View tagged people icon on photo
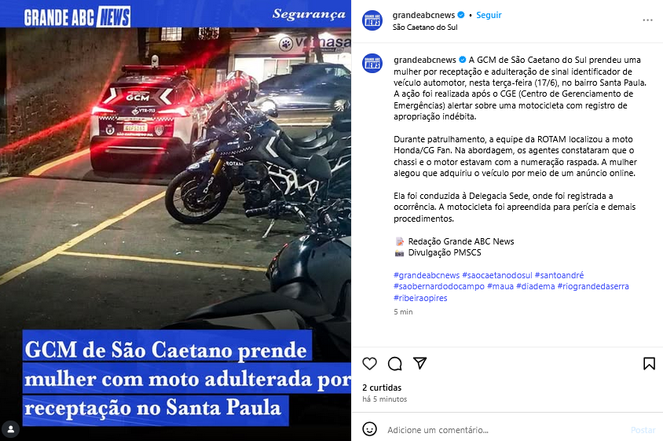Screen dimensions: 663x441 (10, 429)
